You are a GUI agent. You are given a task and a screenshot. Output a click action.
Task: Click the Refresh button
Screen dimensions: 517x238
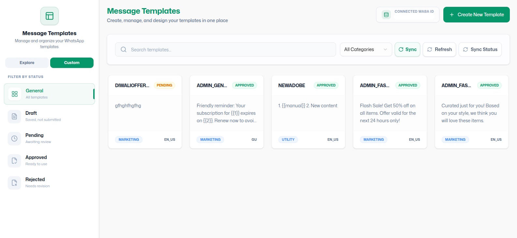[x=439, y=49]
